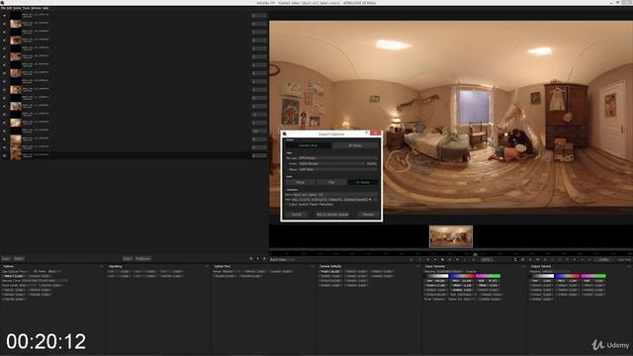
Task: Click the export Name input field
Action: [335, 195]
